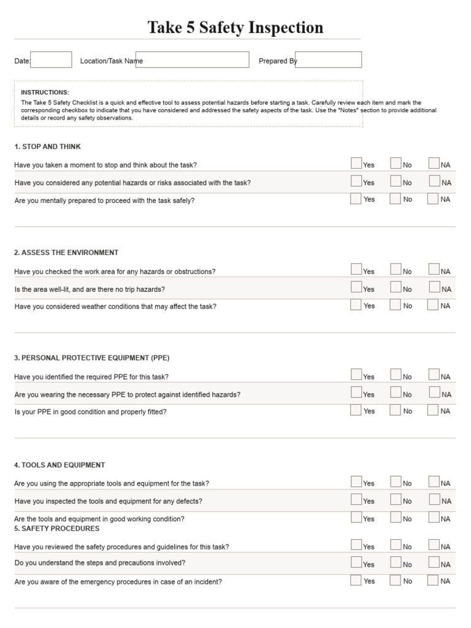Check No for considered potential hazards or risks

point(396,181)
